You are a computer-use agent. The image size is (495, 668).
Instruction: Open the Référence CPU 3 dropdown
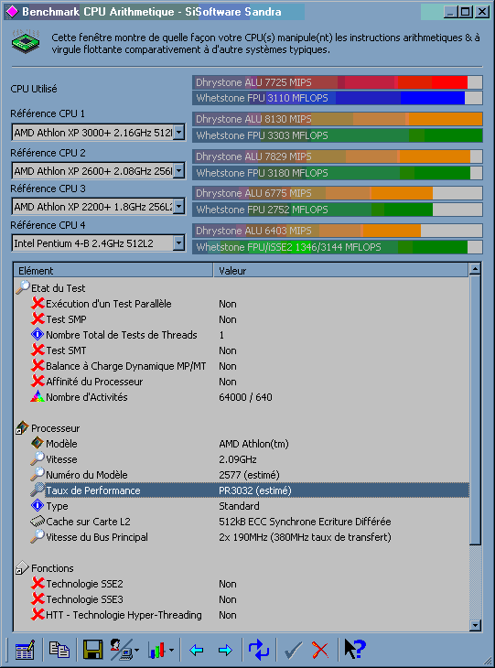coord(179,207)
